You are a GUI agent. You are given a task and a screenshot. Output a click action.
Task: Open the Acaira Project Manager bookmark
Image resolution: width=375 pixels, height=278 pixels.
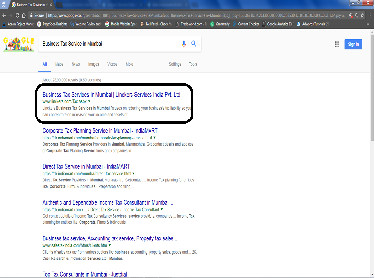pyautogui.click(x=18, y=24)
